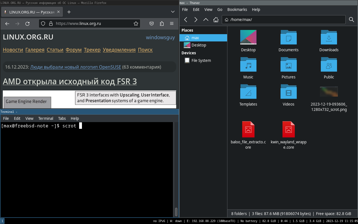Viewport: 358px width, 224px height.
Task: Open Thunar View menu
Action: [208, 10]
